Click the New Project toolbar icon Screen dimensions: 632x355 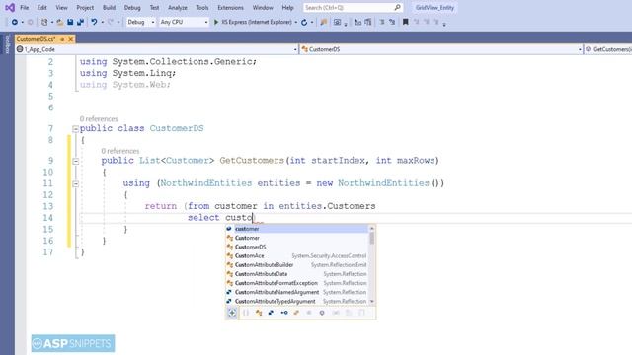44,22
